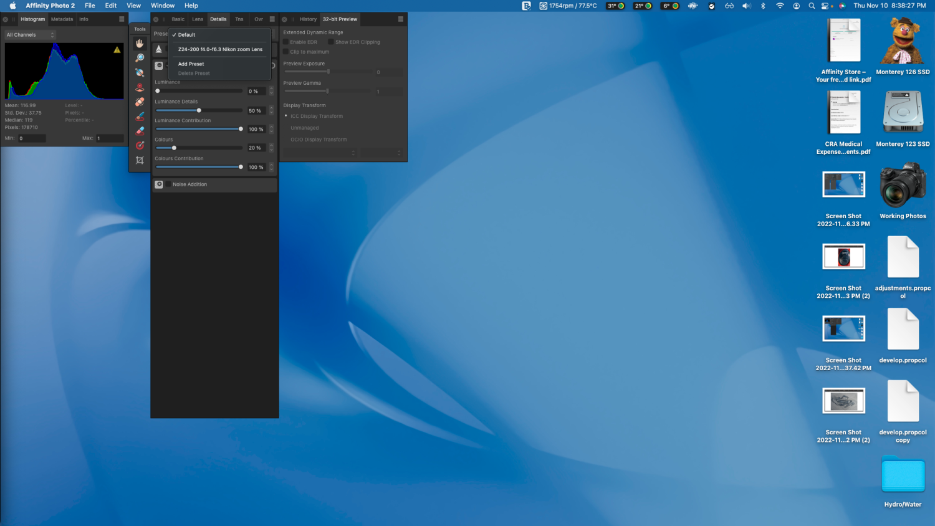Select the Overlay Gradient tool
The width and height of the screenshot is (935, 526).
(x=140, y=145)
